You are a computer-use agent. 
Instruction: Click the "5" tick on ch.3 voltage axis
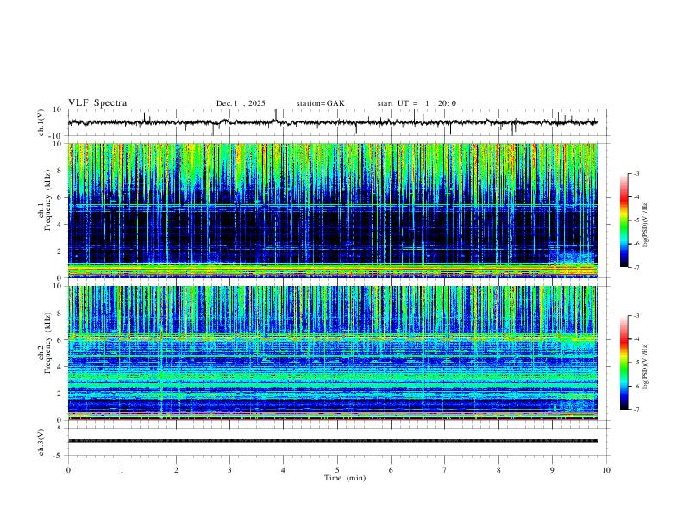pyautogui.click(x=60, y=429)
